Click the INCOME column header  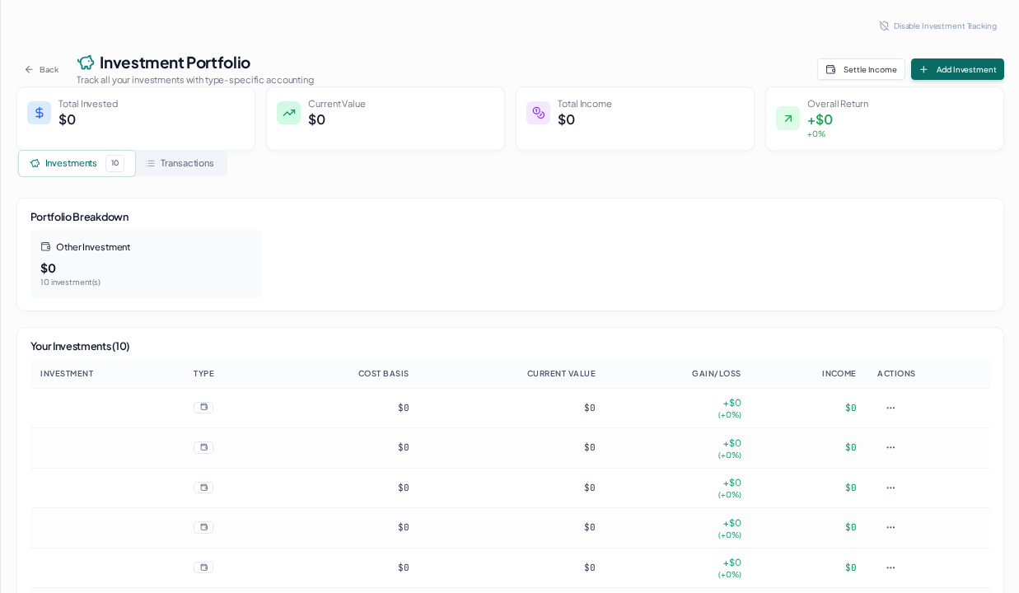click(x=839, y=373)
